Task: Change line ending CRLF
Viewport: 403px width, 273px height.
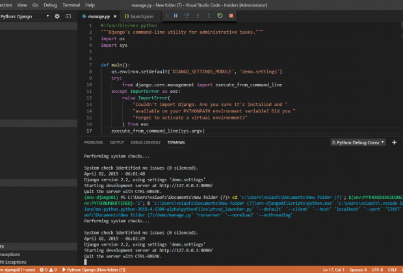Action: 393,270
